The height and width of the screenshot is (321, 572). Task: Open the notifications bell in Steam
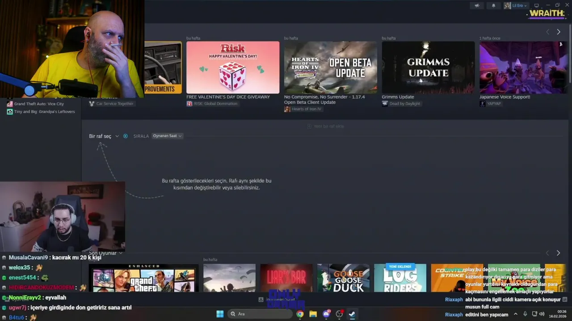[x=493, y=5]
